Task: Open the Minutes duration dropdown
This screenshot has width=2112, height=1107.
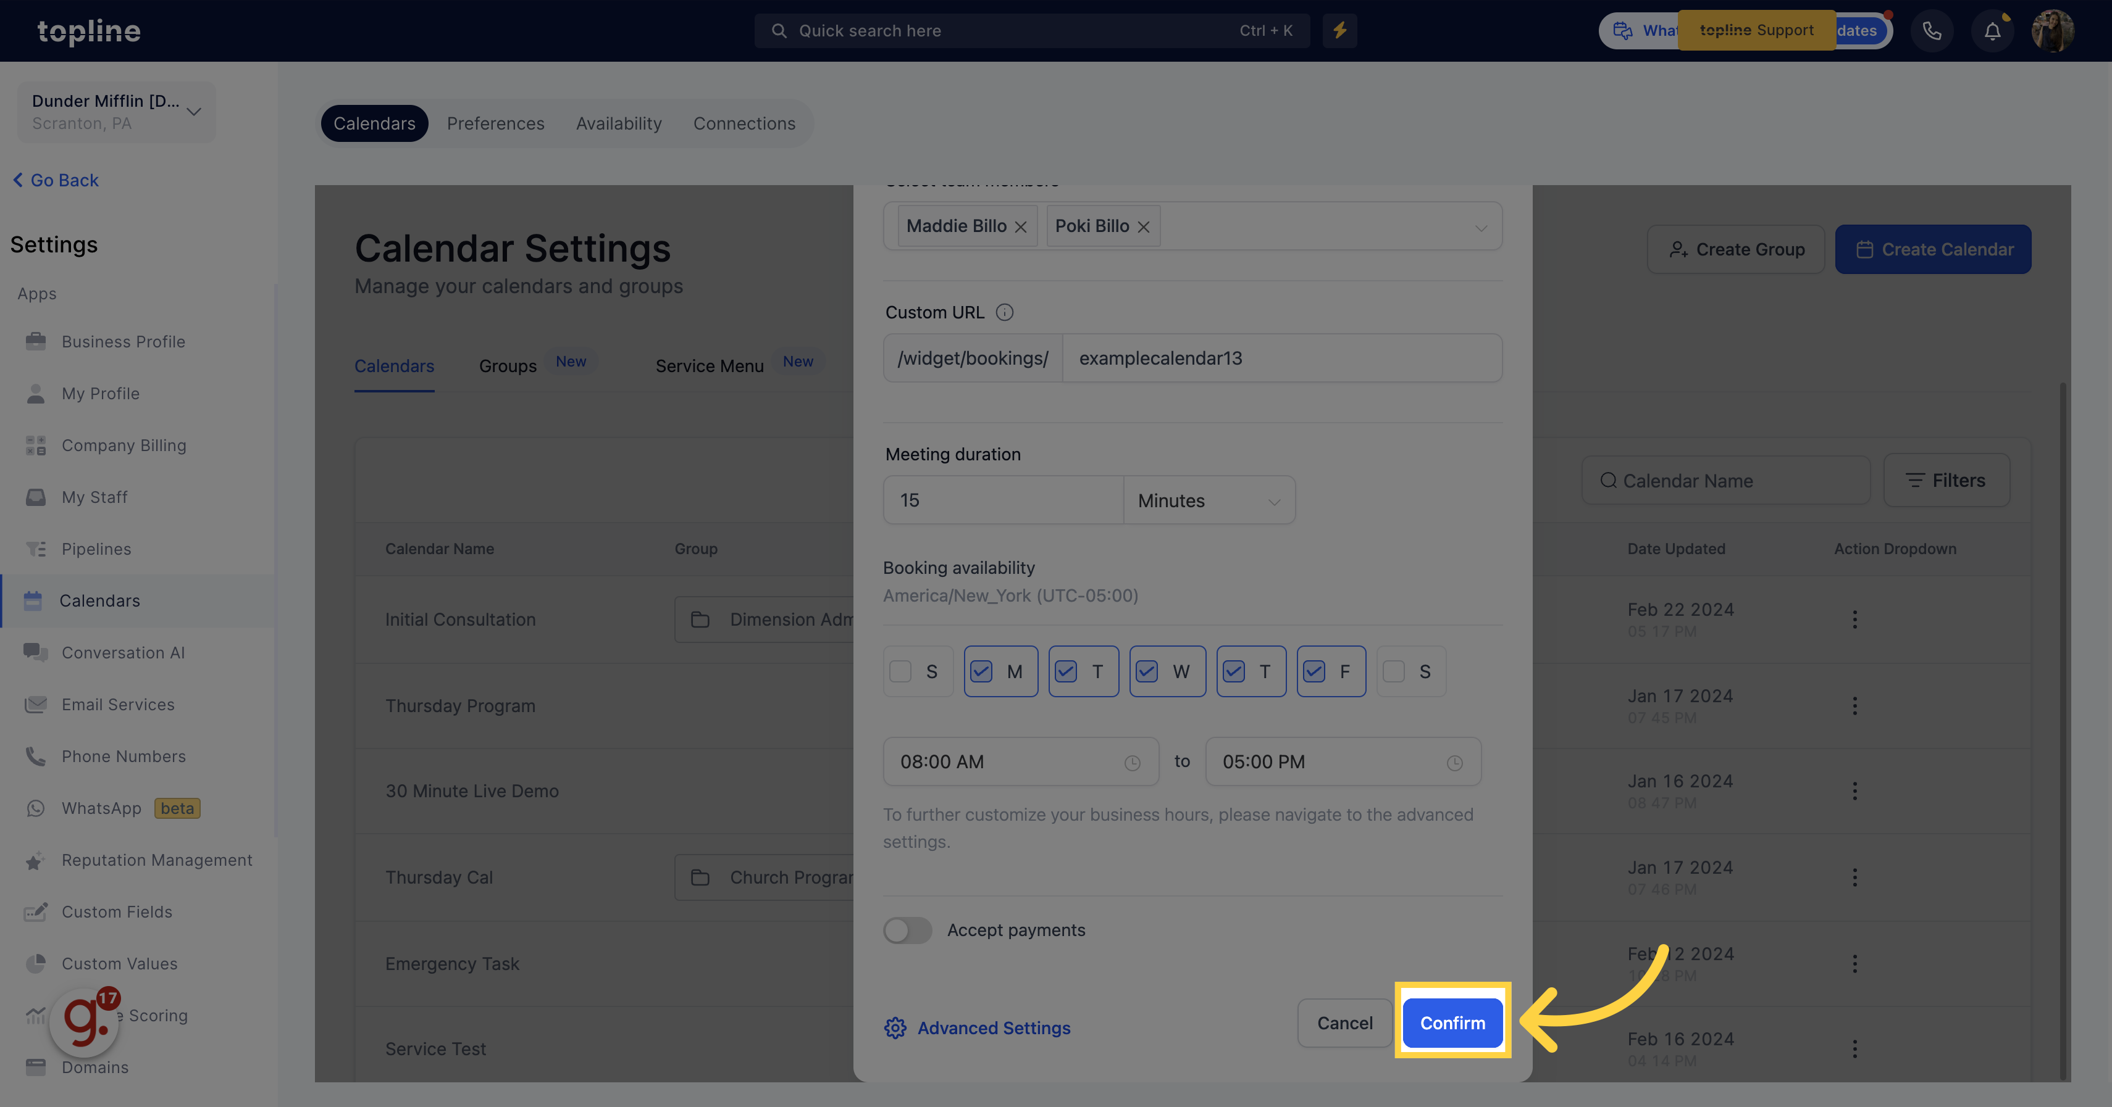Action: pos(1209,499)
